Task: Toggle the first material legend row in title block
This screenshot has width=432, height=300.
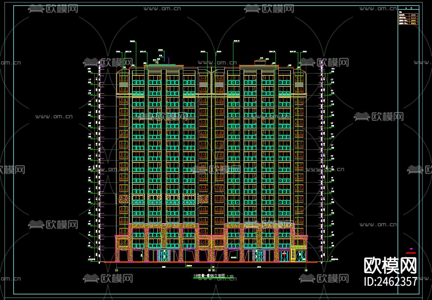Action: click(x=413, y=15)
